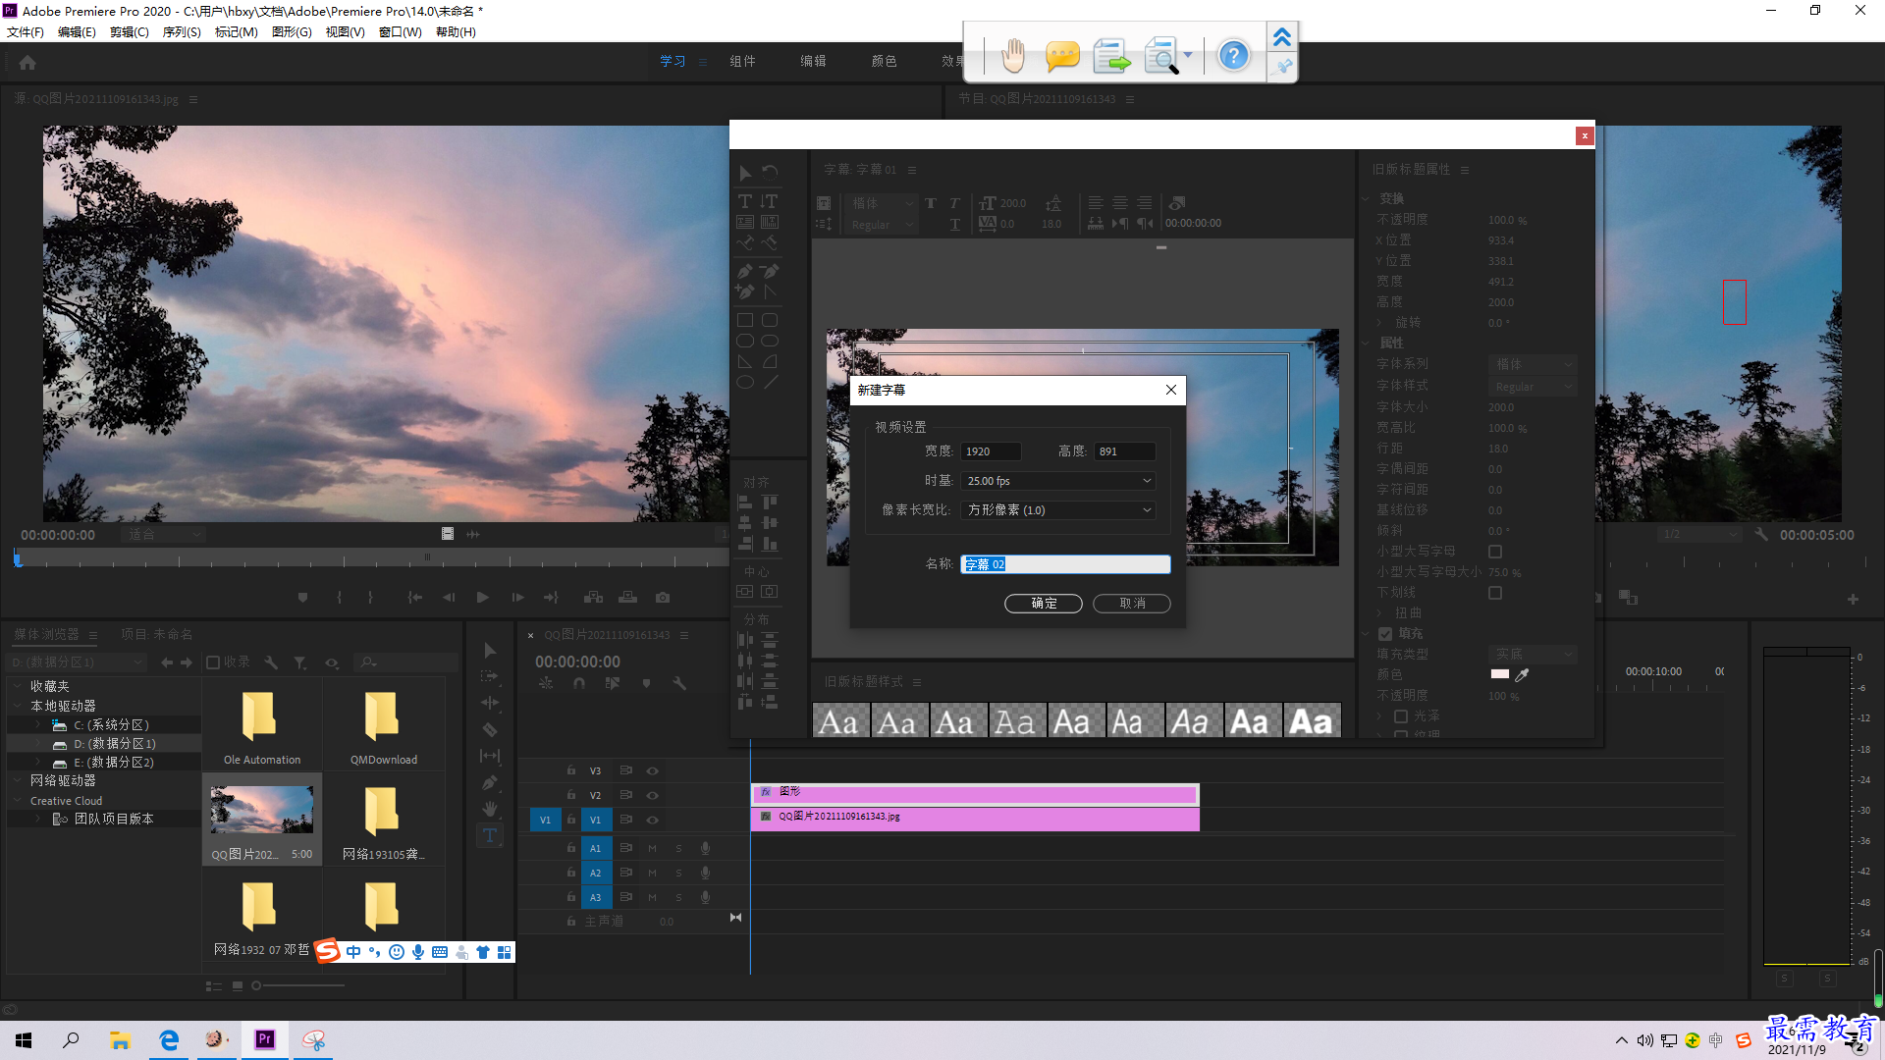Open pixel aspect ratio dropdown
1885x1060 pixels.
tap(1058, 510)
